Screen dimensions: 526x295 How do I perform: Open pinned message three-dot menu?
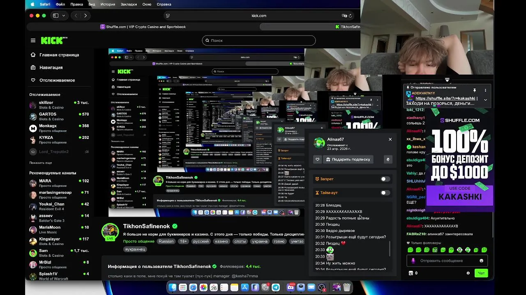(485, 90)
